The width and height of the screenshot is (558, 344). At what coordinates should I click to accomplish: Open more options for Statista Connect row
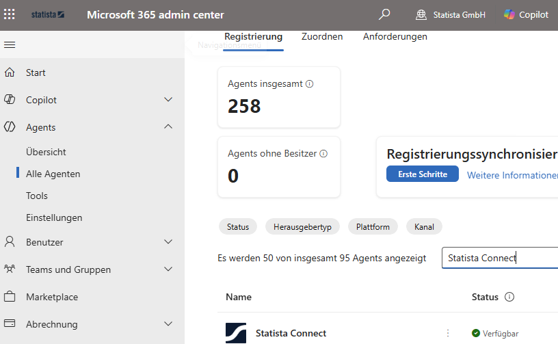tap(448, 333)
